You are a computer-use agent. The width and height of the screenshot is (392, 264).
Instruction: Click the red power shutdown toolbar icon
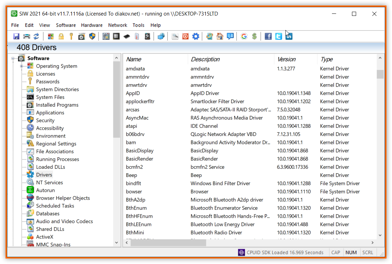(x=185, y=37)
